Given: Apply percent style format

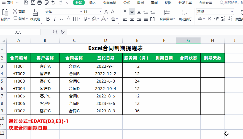Looking at the screenshot, I should [x=209, y=19].
